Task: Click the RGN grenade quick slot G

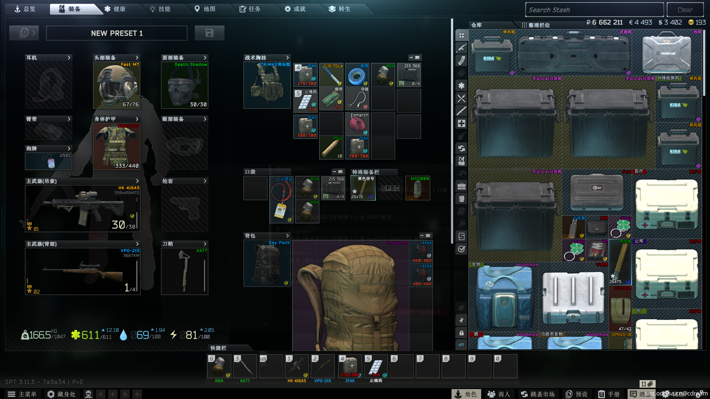Action: (x=219, y=366)
